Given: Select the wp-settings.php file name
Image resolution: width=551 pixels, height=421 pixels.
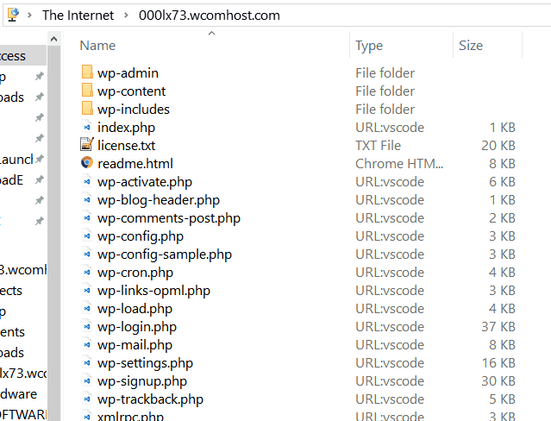Looking at the screenshot, I should pos(145,363).
